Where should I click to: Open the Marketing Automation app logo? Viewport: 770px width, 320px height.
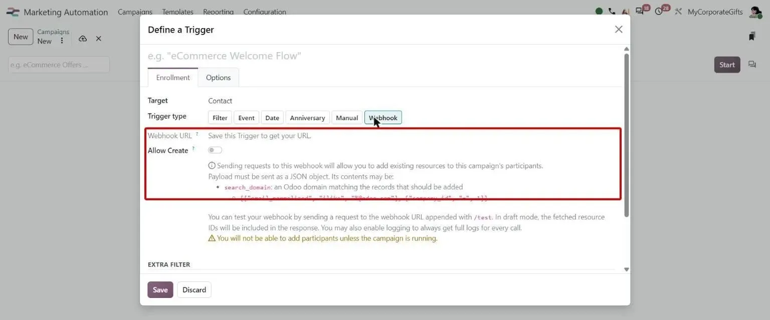click(13, 12)
